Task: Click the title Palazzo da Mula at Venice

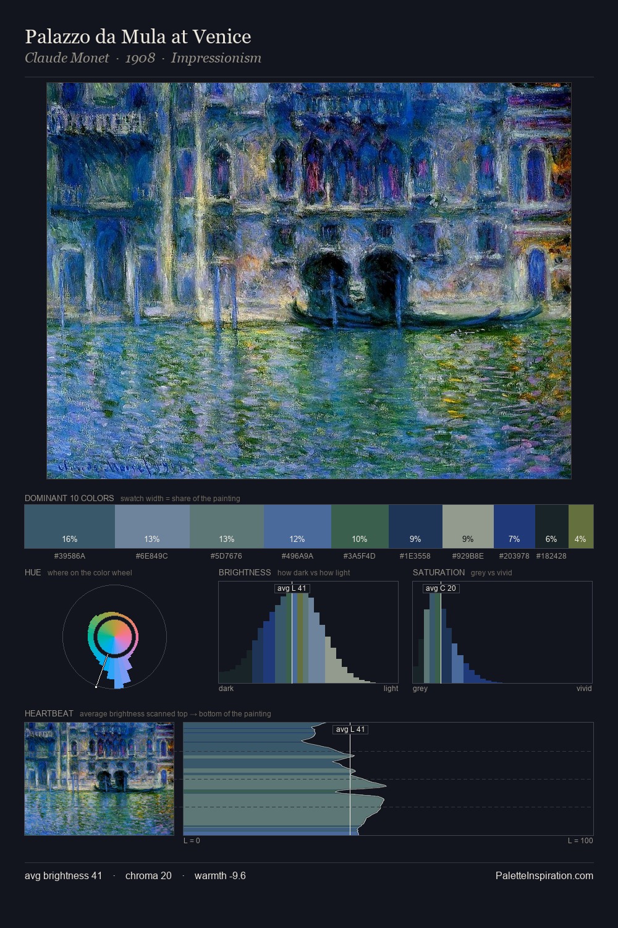Action: (x=138, y=37)
